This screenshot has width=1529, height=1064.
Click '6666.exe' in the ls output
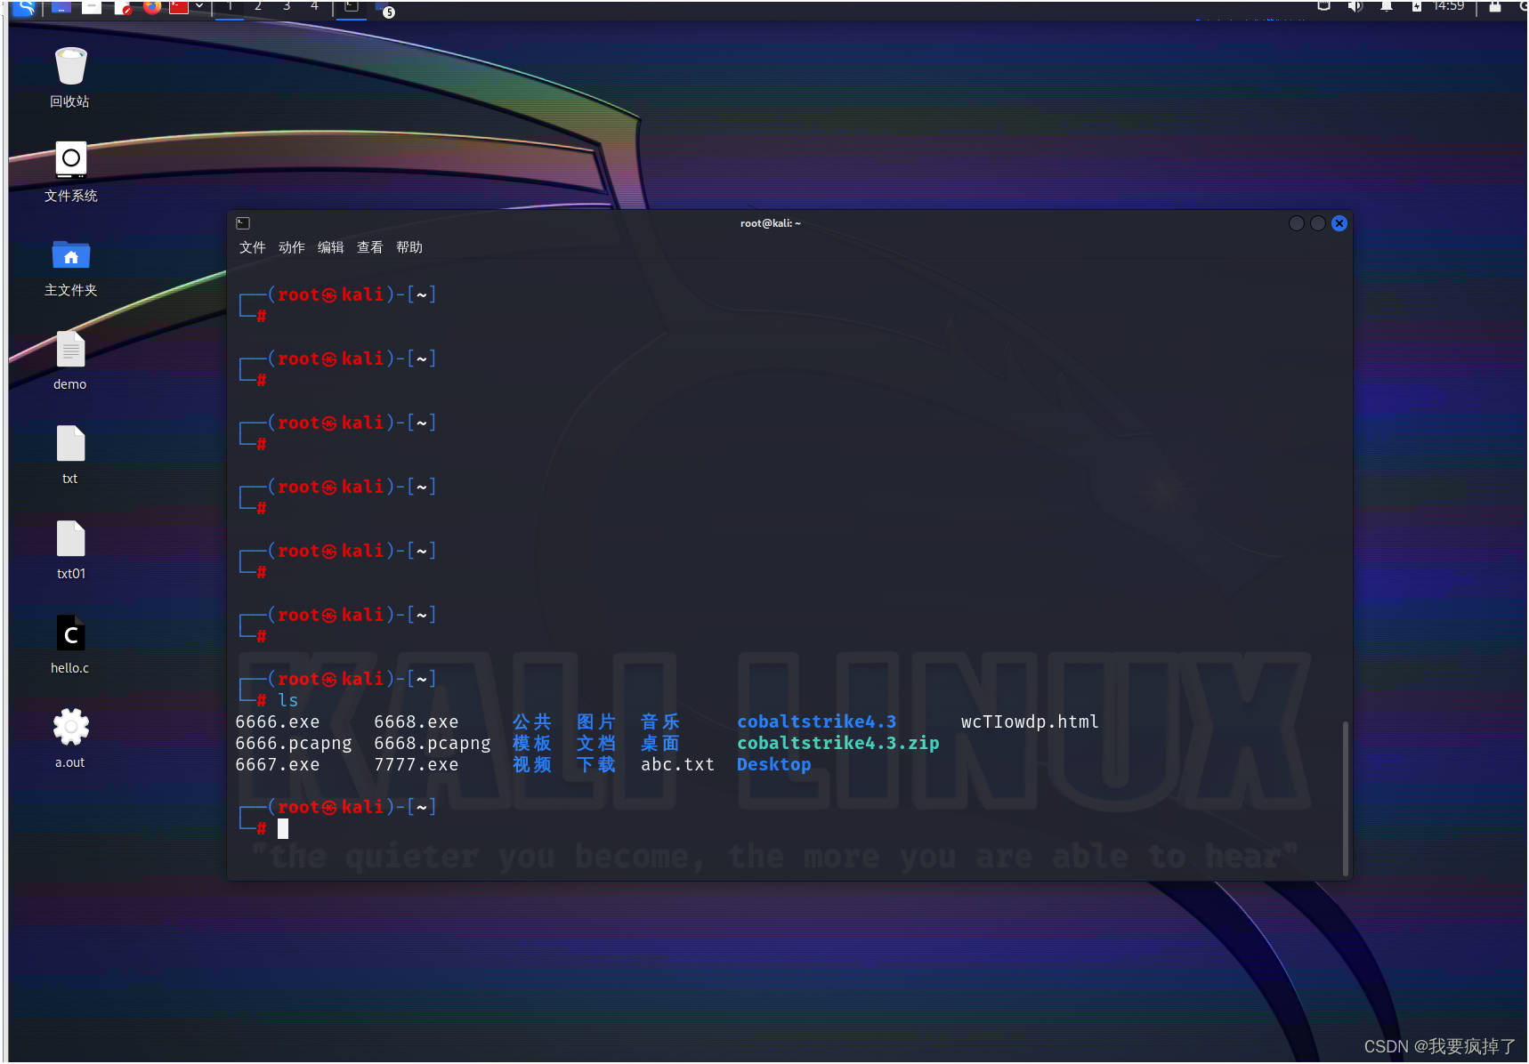pyautogui.click(x=278, y=721)
